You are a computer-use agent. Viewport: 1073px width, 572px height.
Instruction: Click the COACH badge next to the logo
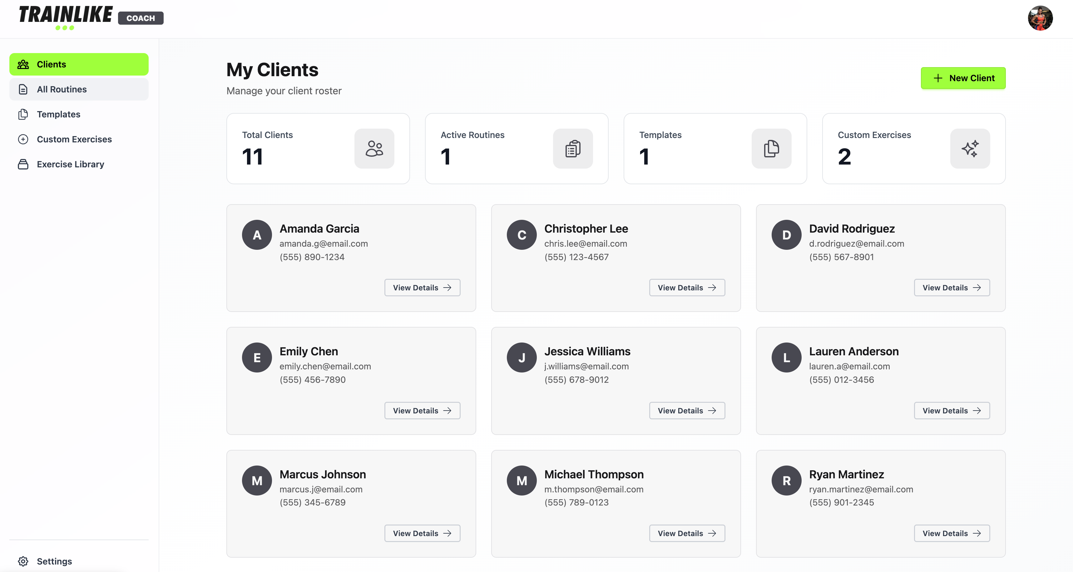[x=141, y=18]
